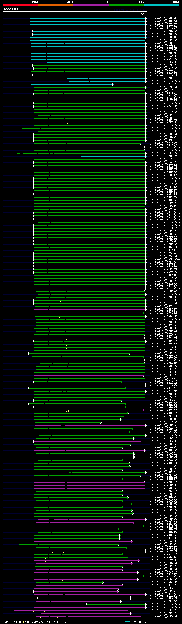Select hit label UniRef100_Q6C288
This screenshot has width=182, height=624.
[x=163, y=441]
